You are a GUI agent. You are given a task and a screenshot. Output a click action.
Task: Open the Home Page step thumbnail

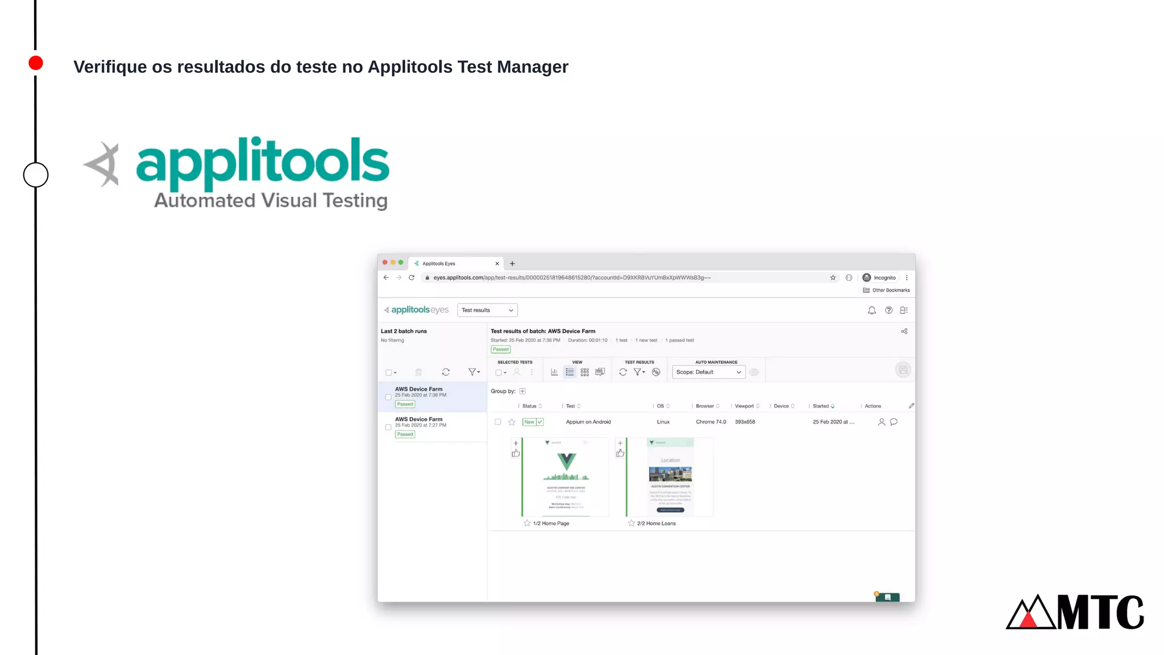tap(566, 477)
